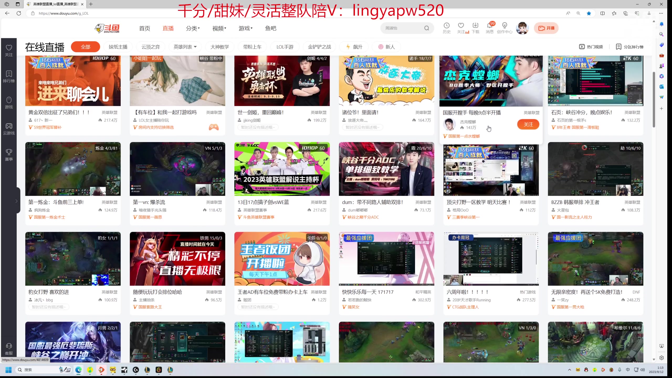
Task: Open 下载 download icon
Action: (475, 28)
